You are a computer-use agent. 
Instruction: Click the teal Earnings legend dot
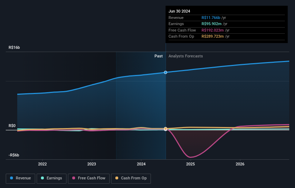pyautogui.click(x=42, y=178)
